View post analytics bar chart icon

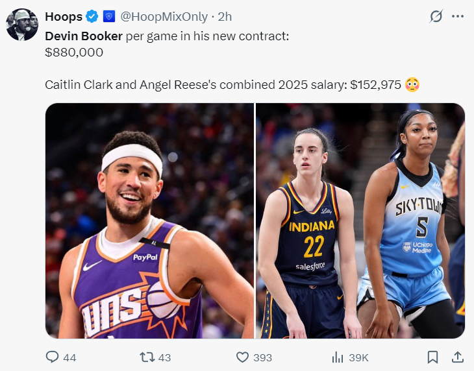click(338, 358)
